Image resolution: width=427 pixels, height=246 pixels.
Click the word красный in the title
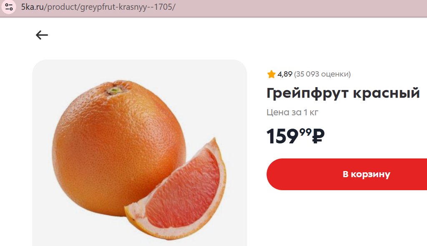coord(386,93)
